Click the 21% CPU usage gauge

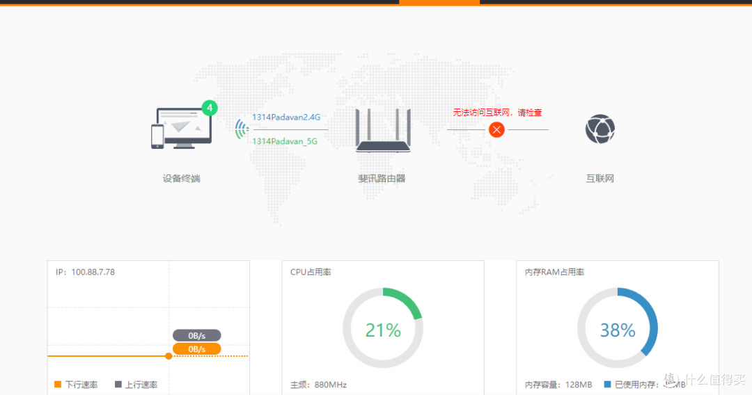click(383, 328)
